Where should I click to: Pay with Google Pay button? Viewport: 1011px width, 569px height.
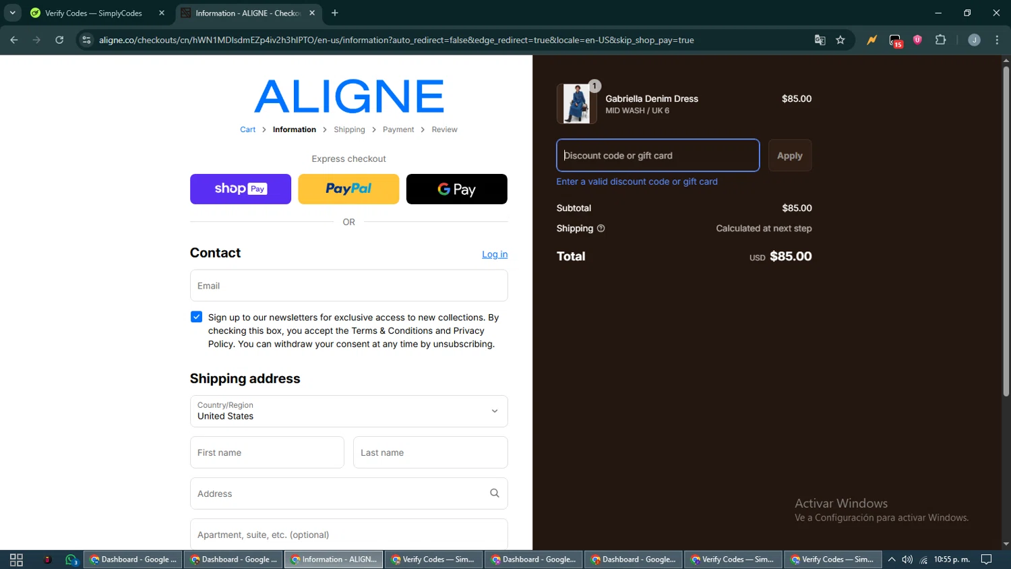(x=457, y=189)
